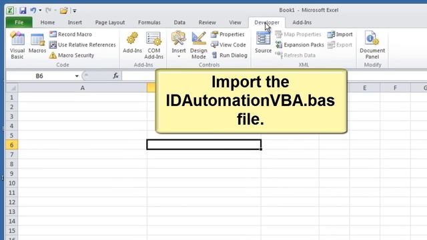Select row 10 header

point(12,183)
